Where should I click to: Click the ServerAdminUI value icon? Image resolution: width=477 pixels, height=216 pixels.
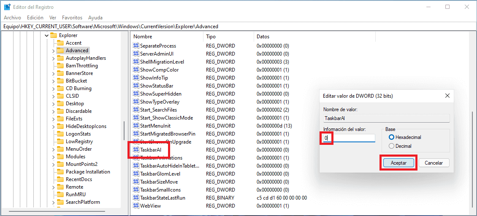click(x=136, y=54)
